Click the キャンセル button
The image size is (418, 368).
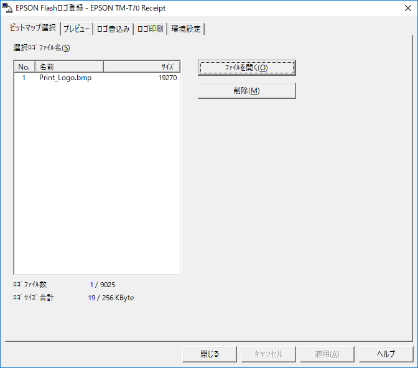click(x=268, y=354)
